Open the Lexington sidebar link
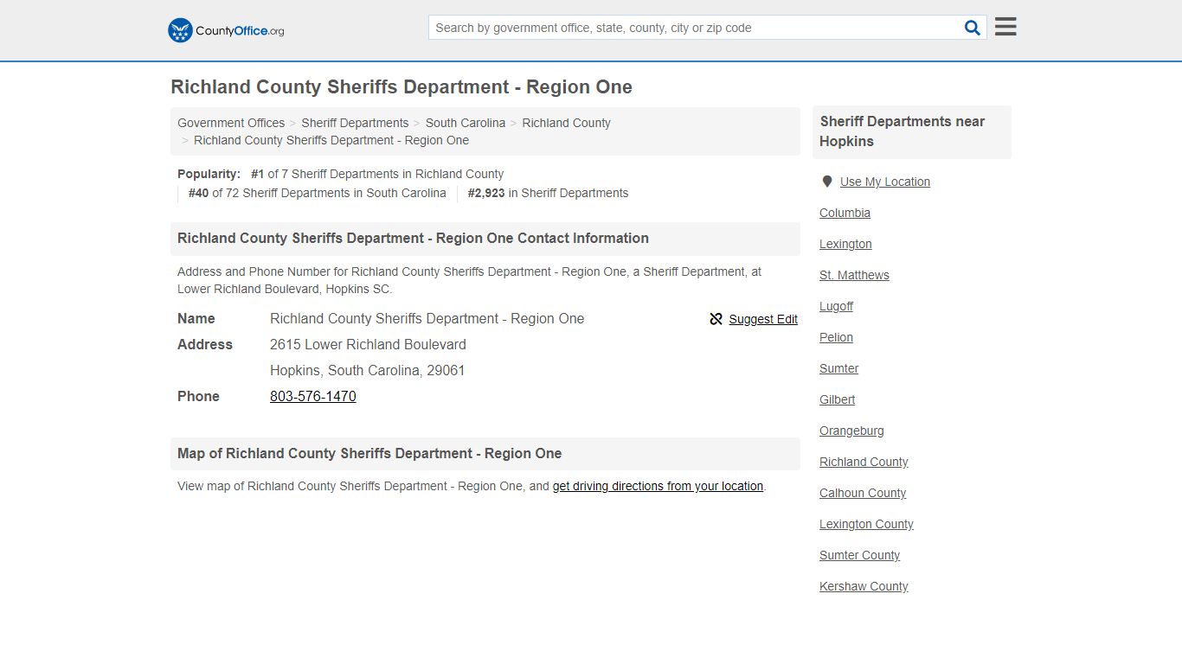The height and width of the screenshot is (664, 1182). click(x=845, y=244)
